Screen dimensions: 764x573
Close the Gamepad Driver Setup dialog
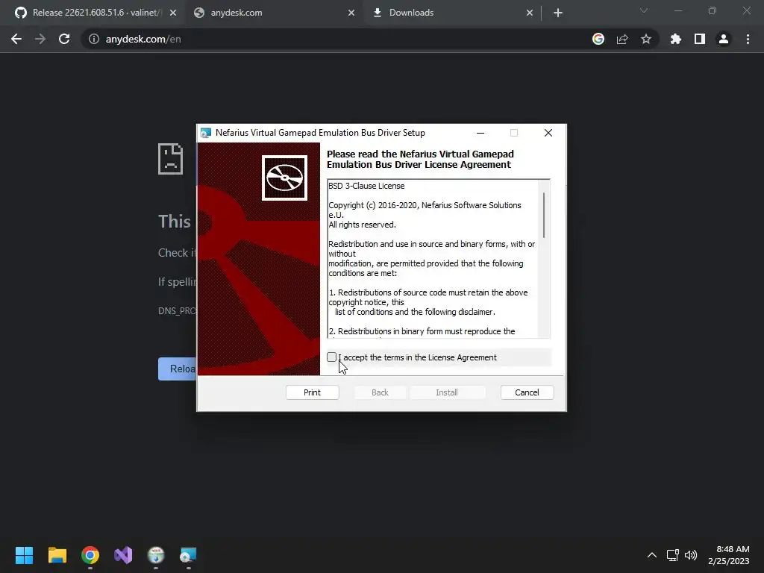(548, 133)
